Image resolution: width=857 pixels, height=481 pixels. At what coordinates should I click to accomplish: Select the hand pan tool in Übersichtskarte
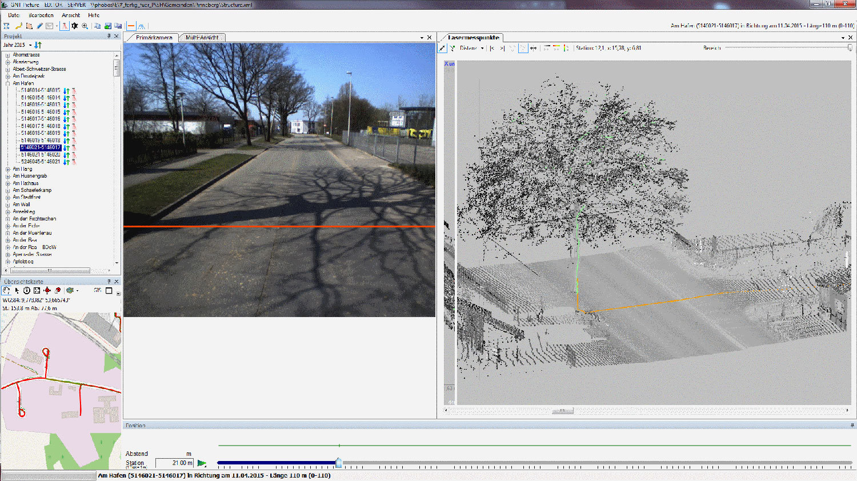coord(6,291)
